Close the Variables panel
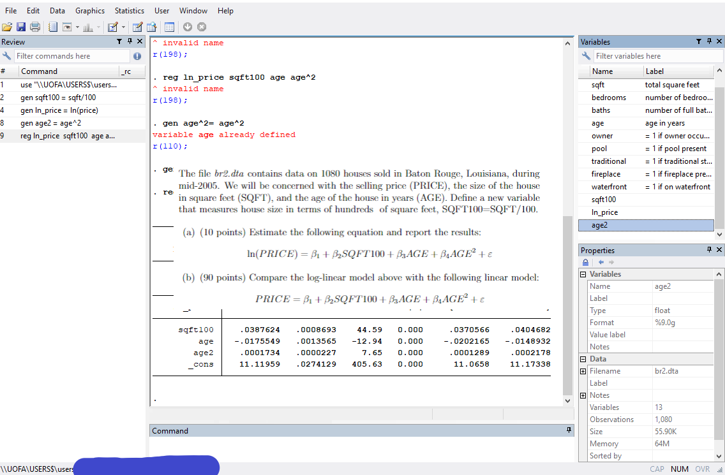The width and height of the screenshot is (725, 475). [x=719, y=41]
